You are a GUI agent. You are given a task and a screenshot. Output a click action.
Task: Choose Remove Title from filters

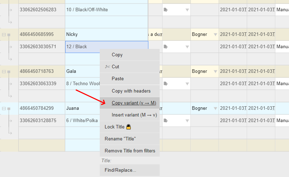pos(130,151)
